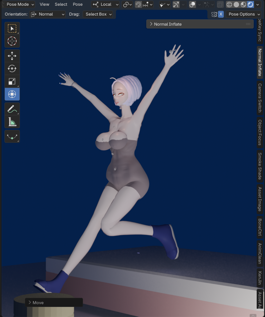This screenshot has height=317, width=265.
Task: Switch to wireframe viewport shading
Action: click(x=229, y=4)
